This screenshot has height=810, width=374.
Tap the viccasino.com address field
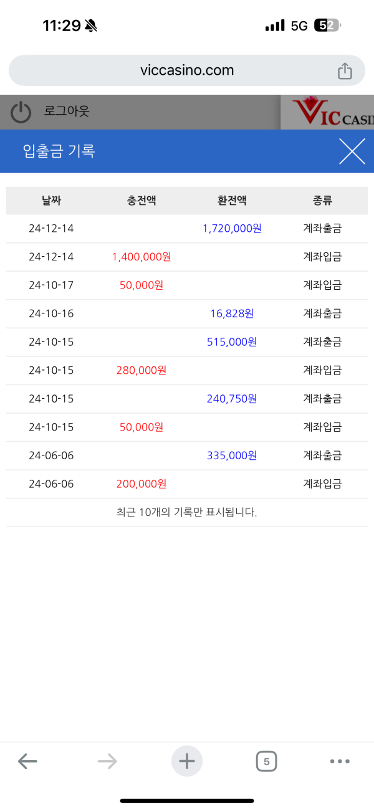[187, 70]
